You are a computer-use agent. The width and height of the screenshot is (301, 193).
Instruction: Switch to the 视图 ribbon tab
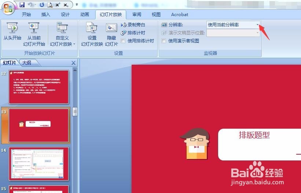coord(156,15)
